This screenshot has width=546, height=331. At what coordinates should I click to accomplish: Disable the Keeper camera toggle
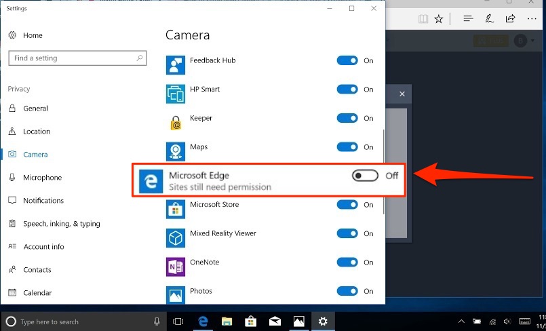[x=347, y=118]
